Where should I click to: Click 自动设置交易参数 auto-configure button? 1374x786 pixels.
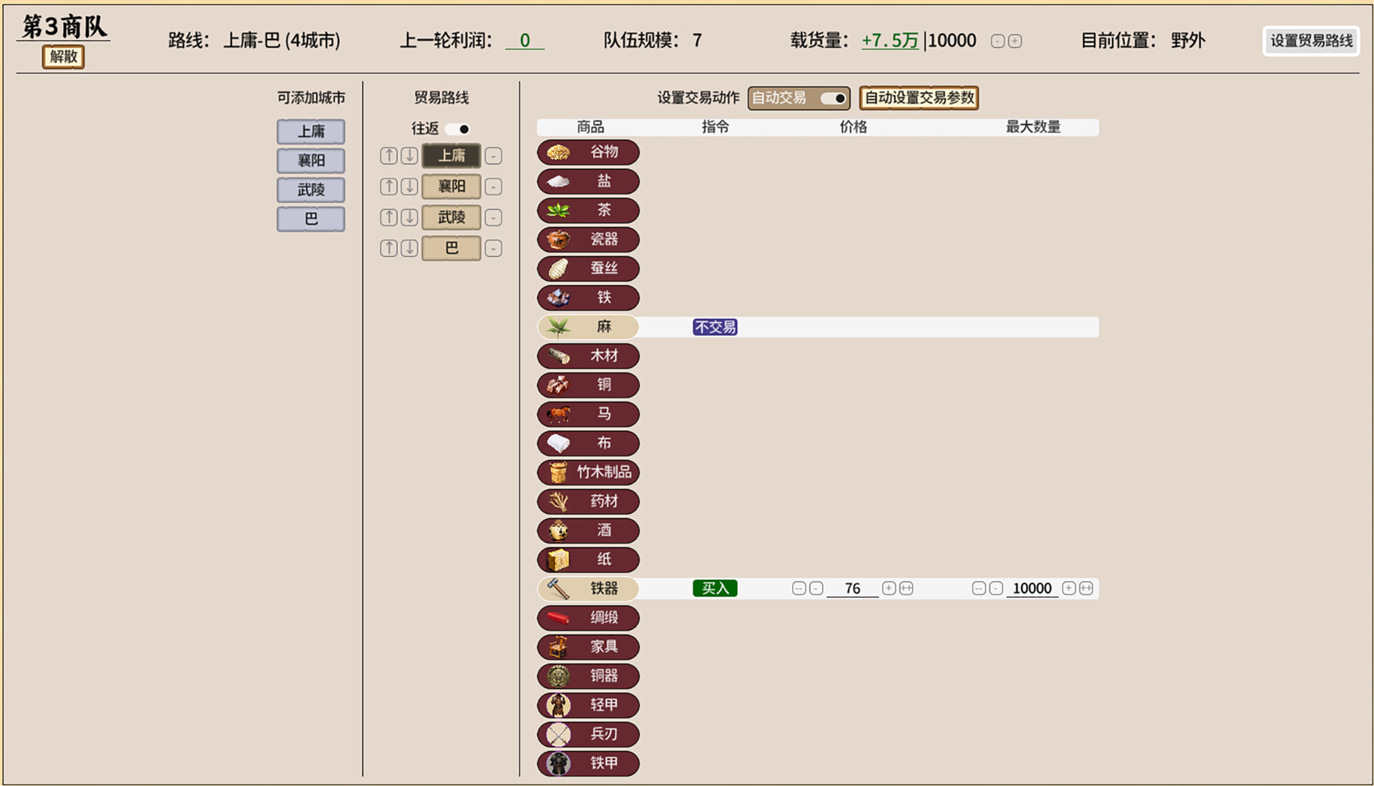[918, 98]
